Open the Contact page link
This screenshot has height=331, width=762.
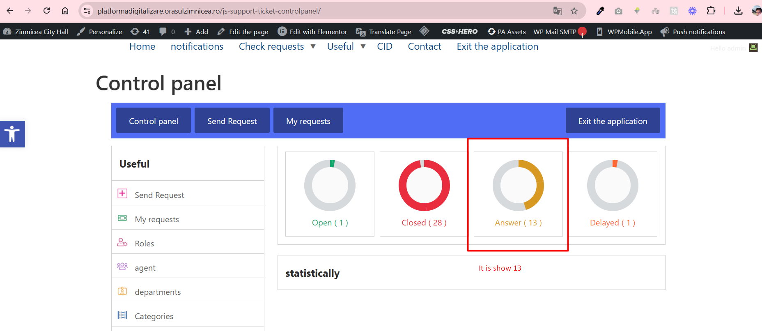coord(425,46)
